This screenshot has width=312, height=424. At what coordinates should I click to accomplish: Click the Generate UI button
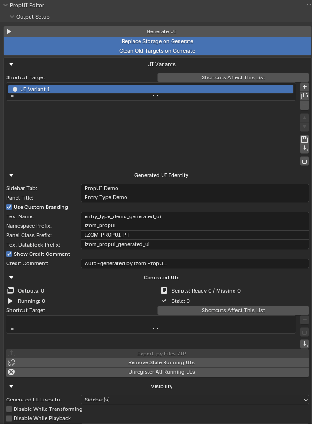(x=157, y=31)
